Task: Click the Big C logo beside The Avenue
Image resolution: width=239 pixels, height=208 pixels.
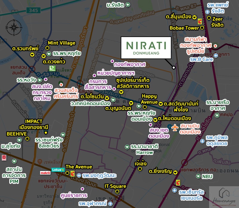Action: pos(73,174)
